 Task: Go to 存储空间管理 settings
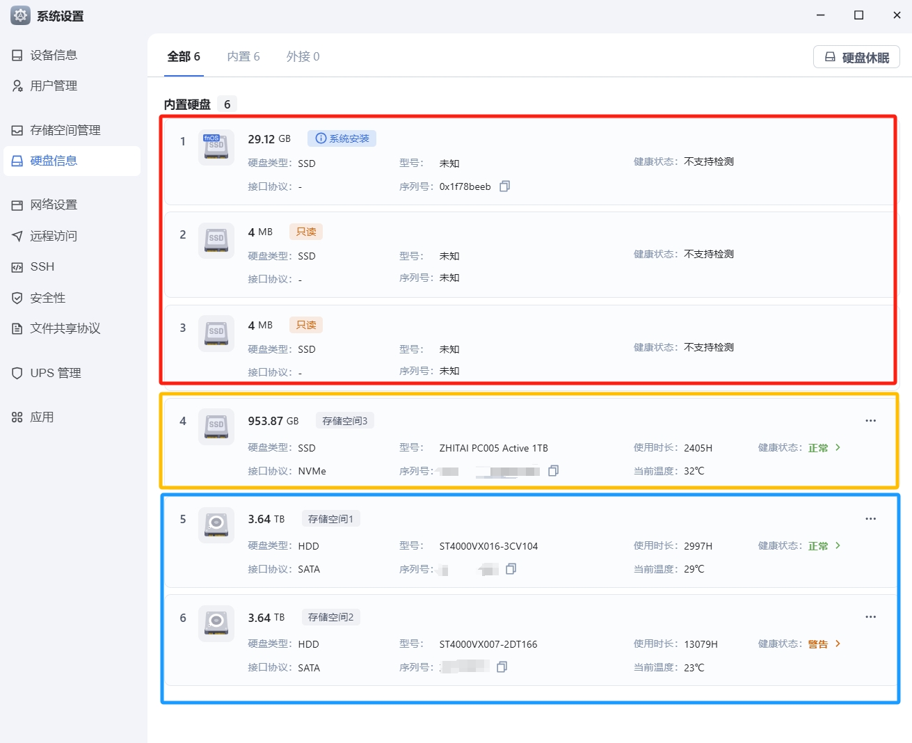coord(65,130)
